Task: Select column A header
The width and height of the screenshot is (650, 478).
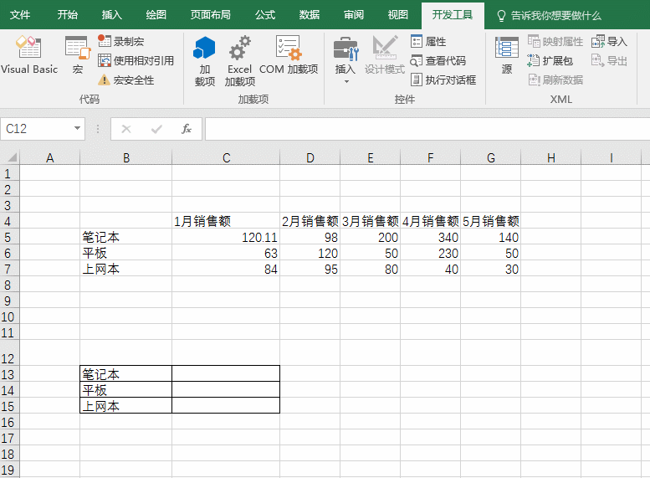Action: 49,157
